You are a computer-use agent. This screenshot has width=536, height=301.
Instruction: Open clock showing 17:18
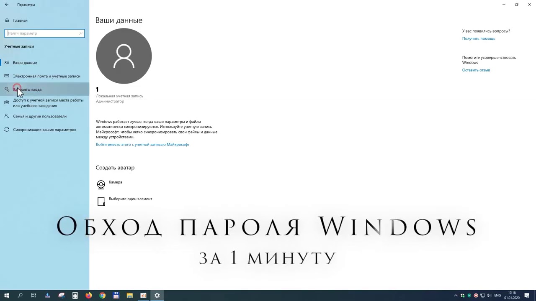pos(512,296)
